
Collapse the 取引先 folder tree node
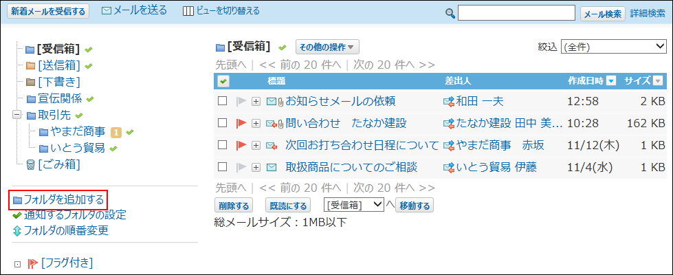(17, 115)
